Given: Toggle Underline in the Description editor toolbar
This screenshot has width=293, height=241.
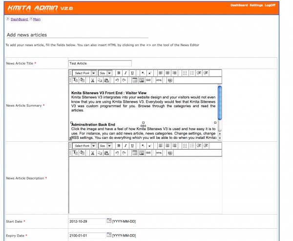Looking at the screenshot, I should [132, 146].
